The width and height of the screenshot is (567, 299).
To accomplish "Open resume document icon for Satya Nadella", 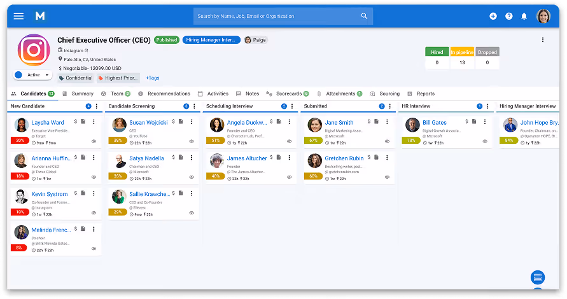I will point(181,157).
